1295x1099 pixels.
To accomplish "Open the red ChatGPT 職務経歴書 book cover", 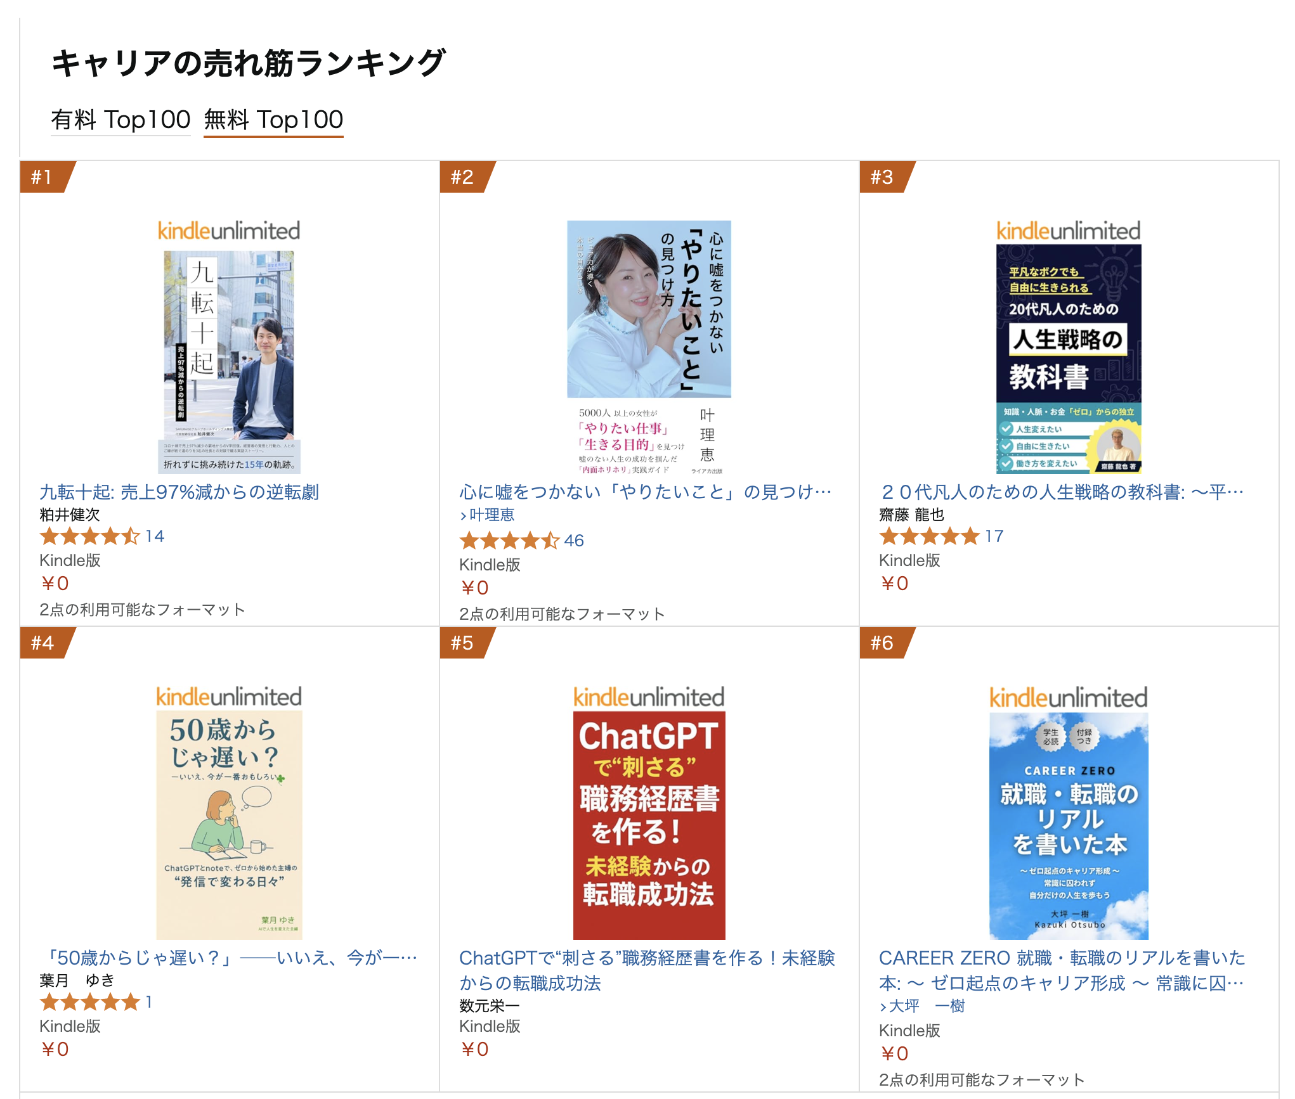I will 649,813.
